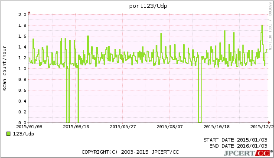274x158 pixels.
Task: Click the y-axis value 1.0
Action: 22,68
